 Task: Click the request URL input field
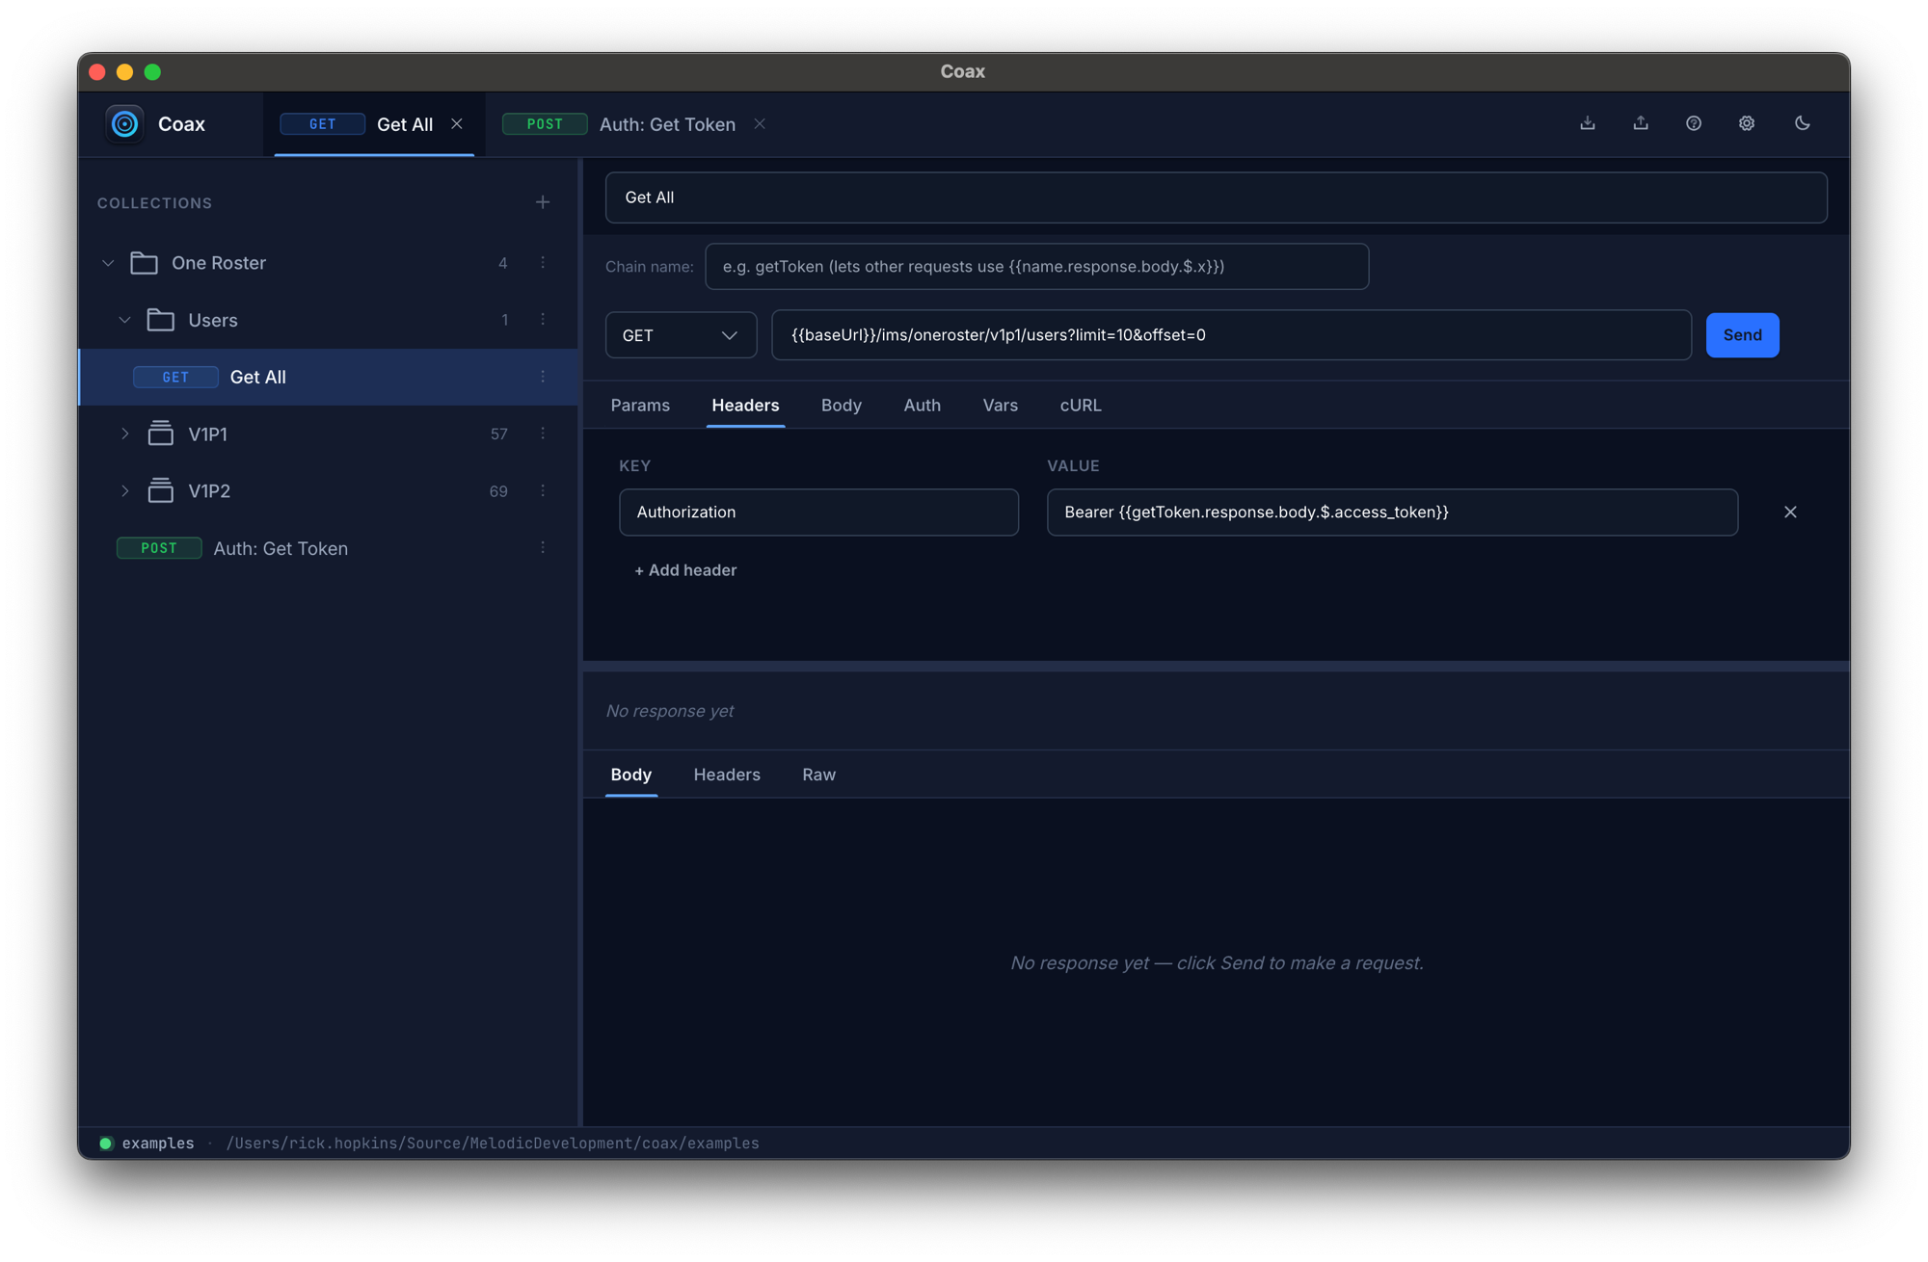tap(1232, 335)
